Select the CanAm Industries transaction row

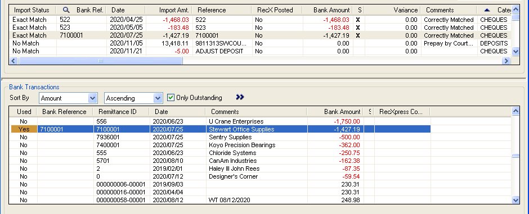coord(221,161)
